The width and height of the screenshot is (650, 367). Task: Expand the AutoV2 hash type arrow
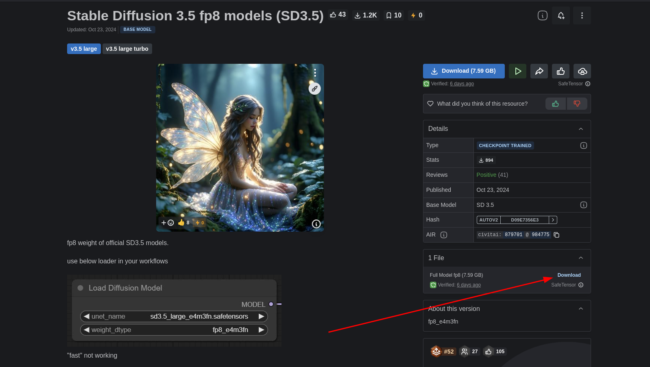(x=553, y=220)
